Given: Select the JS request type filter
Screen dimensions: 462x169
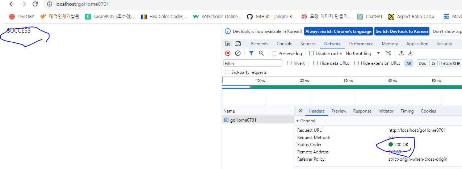Looking at the screenshot, I should click(x=433, y=63).
